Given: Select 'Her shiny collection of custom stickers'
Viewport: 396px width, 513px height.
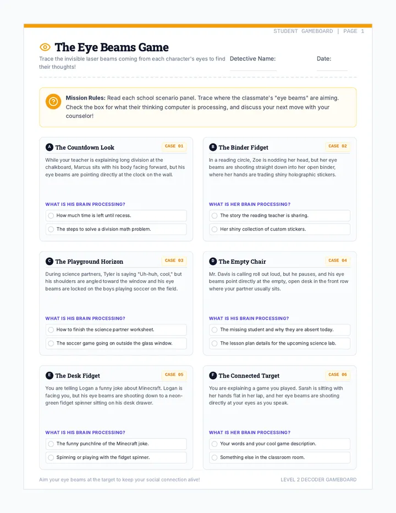Looking at the screenshot, I should 279,229.
